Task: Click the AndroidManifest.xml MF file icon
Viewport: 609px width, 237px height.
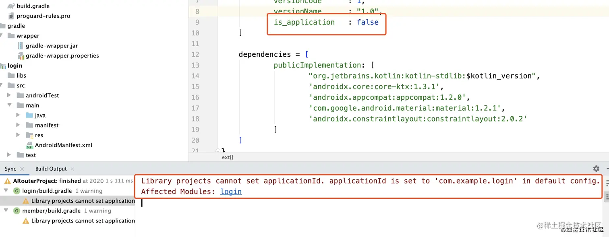Action: [x=29, y=145]
